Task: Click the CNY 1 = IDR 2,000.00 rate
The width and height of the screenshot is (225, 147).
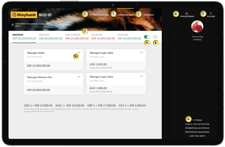Action: tap(132, 105)
